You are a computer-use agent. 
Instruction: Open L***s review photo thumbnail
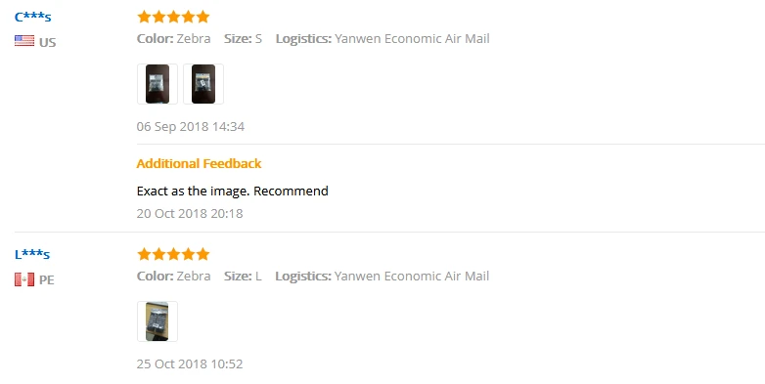(157, 321)
